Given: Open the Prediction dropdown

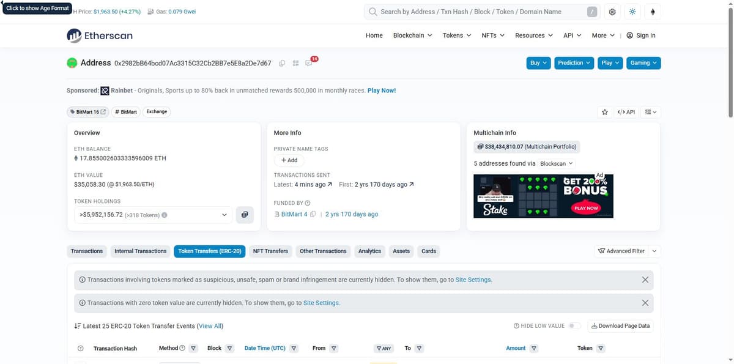Looking at the screenshot, I should 574,63.
